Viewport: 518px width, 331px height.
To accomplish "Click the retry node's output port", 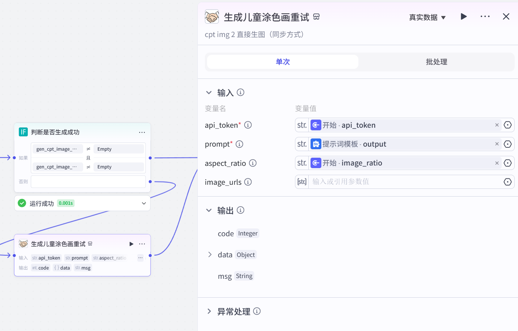I will 150,255.
